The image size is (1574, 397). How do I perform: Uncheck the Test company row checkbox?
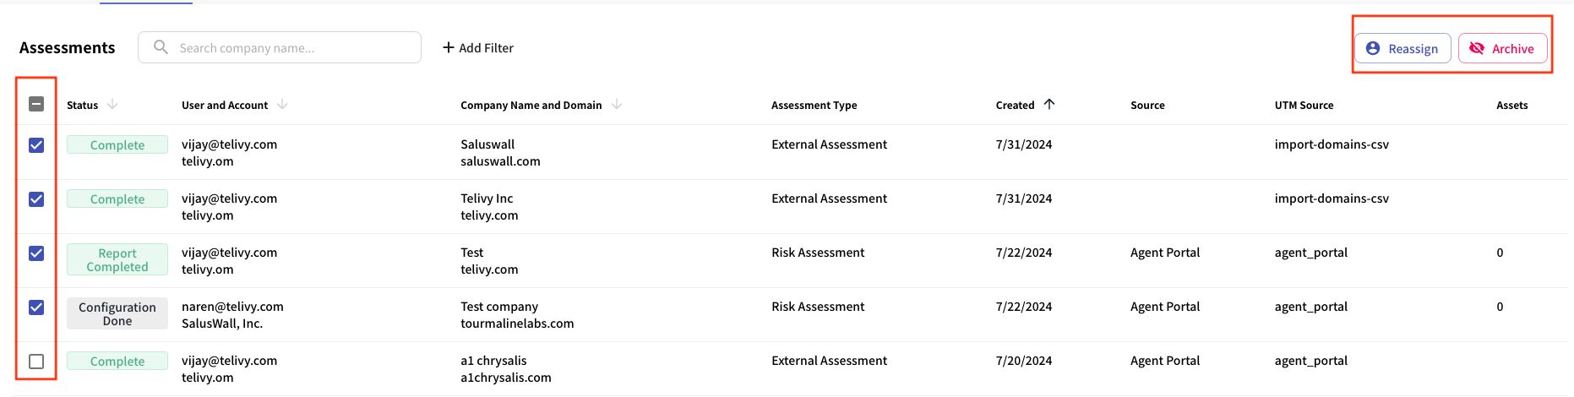coord(36,307)
